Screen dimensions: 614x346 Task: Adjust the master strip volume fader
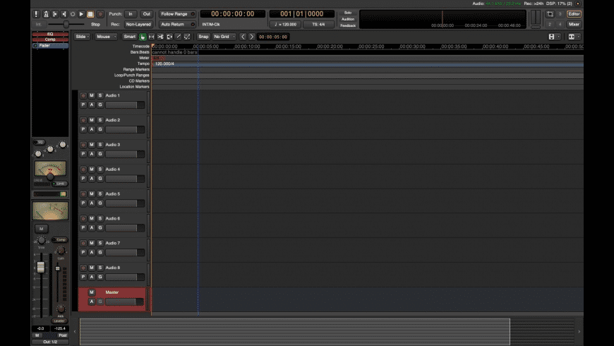[41, 267]
